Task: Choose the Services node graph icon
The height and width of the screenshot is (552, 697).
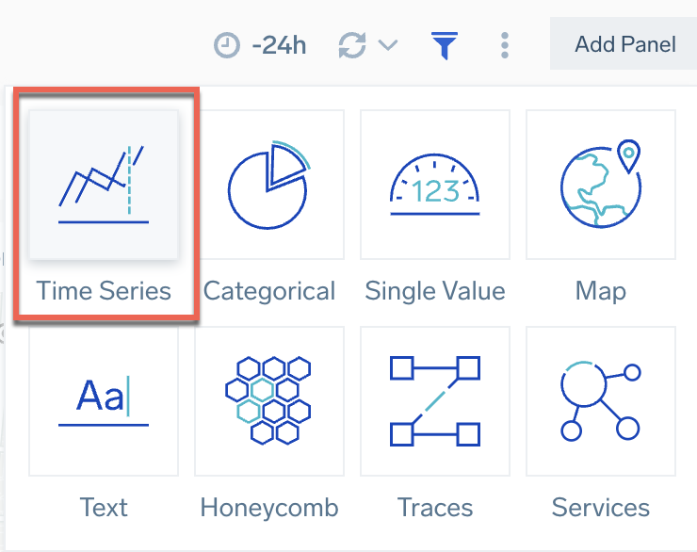Action: click(600, 400)
